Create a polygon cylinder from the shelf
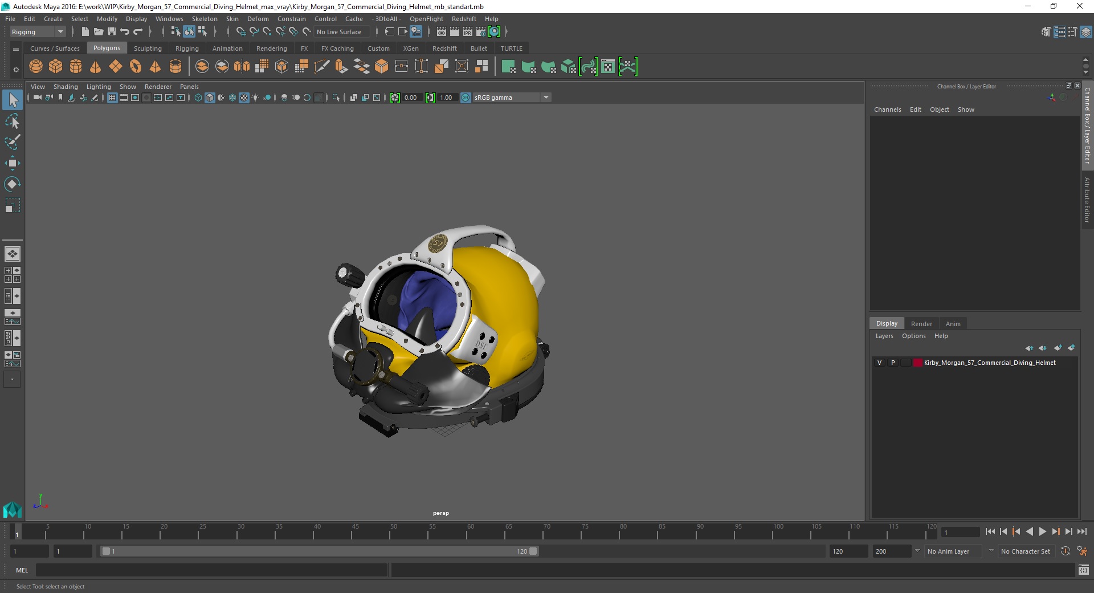Image resolution: width=1094 pixels, height=593 pixels. point(76,67)
